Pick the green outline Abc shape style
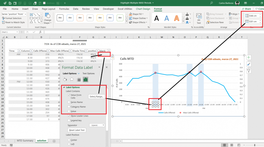The image size is (264, 147). click(x=120, y=18)
